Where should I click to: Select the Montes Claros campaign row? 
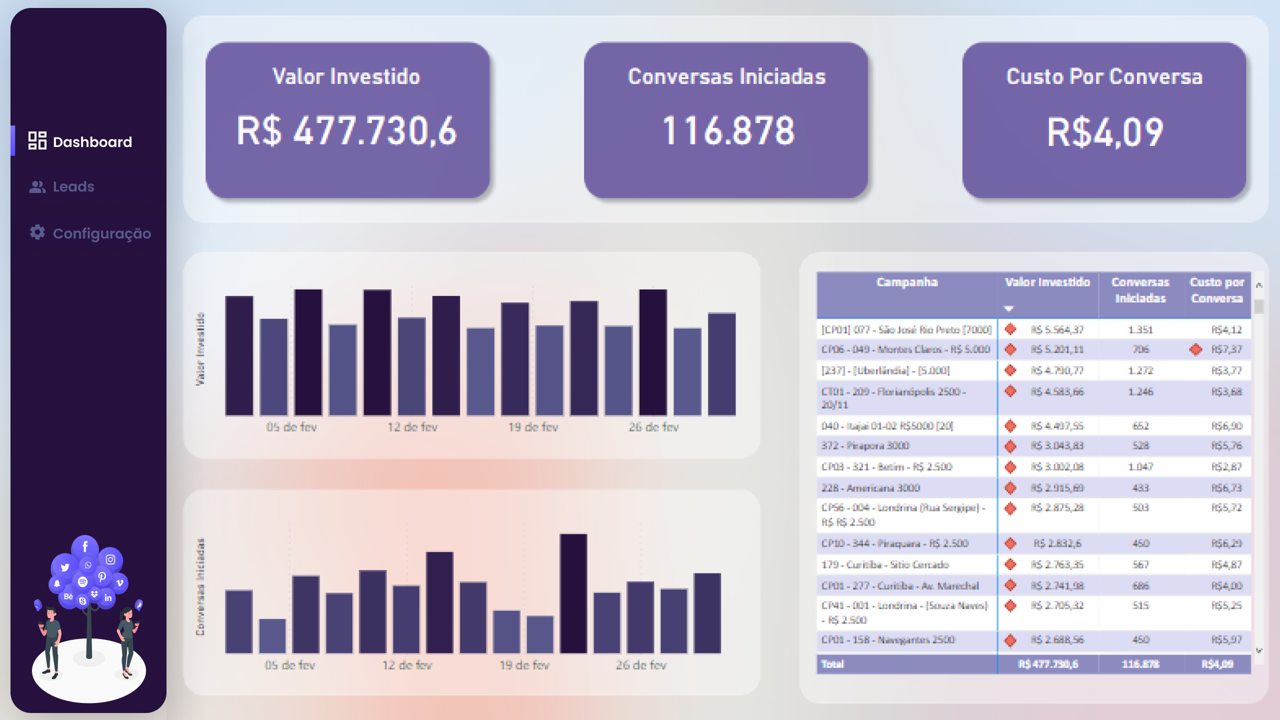[1033, 349]
